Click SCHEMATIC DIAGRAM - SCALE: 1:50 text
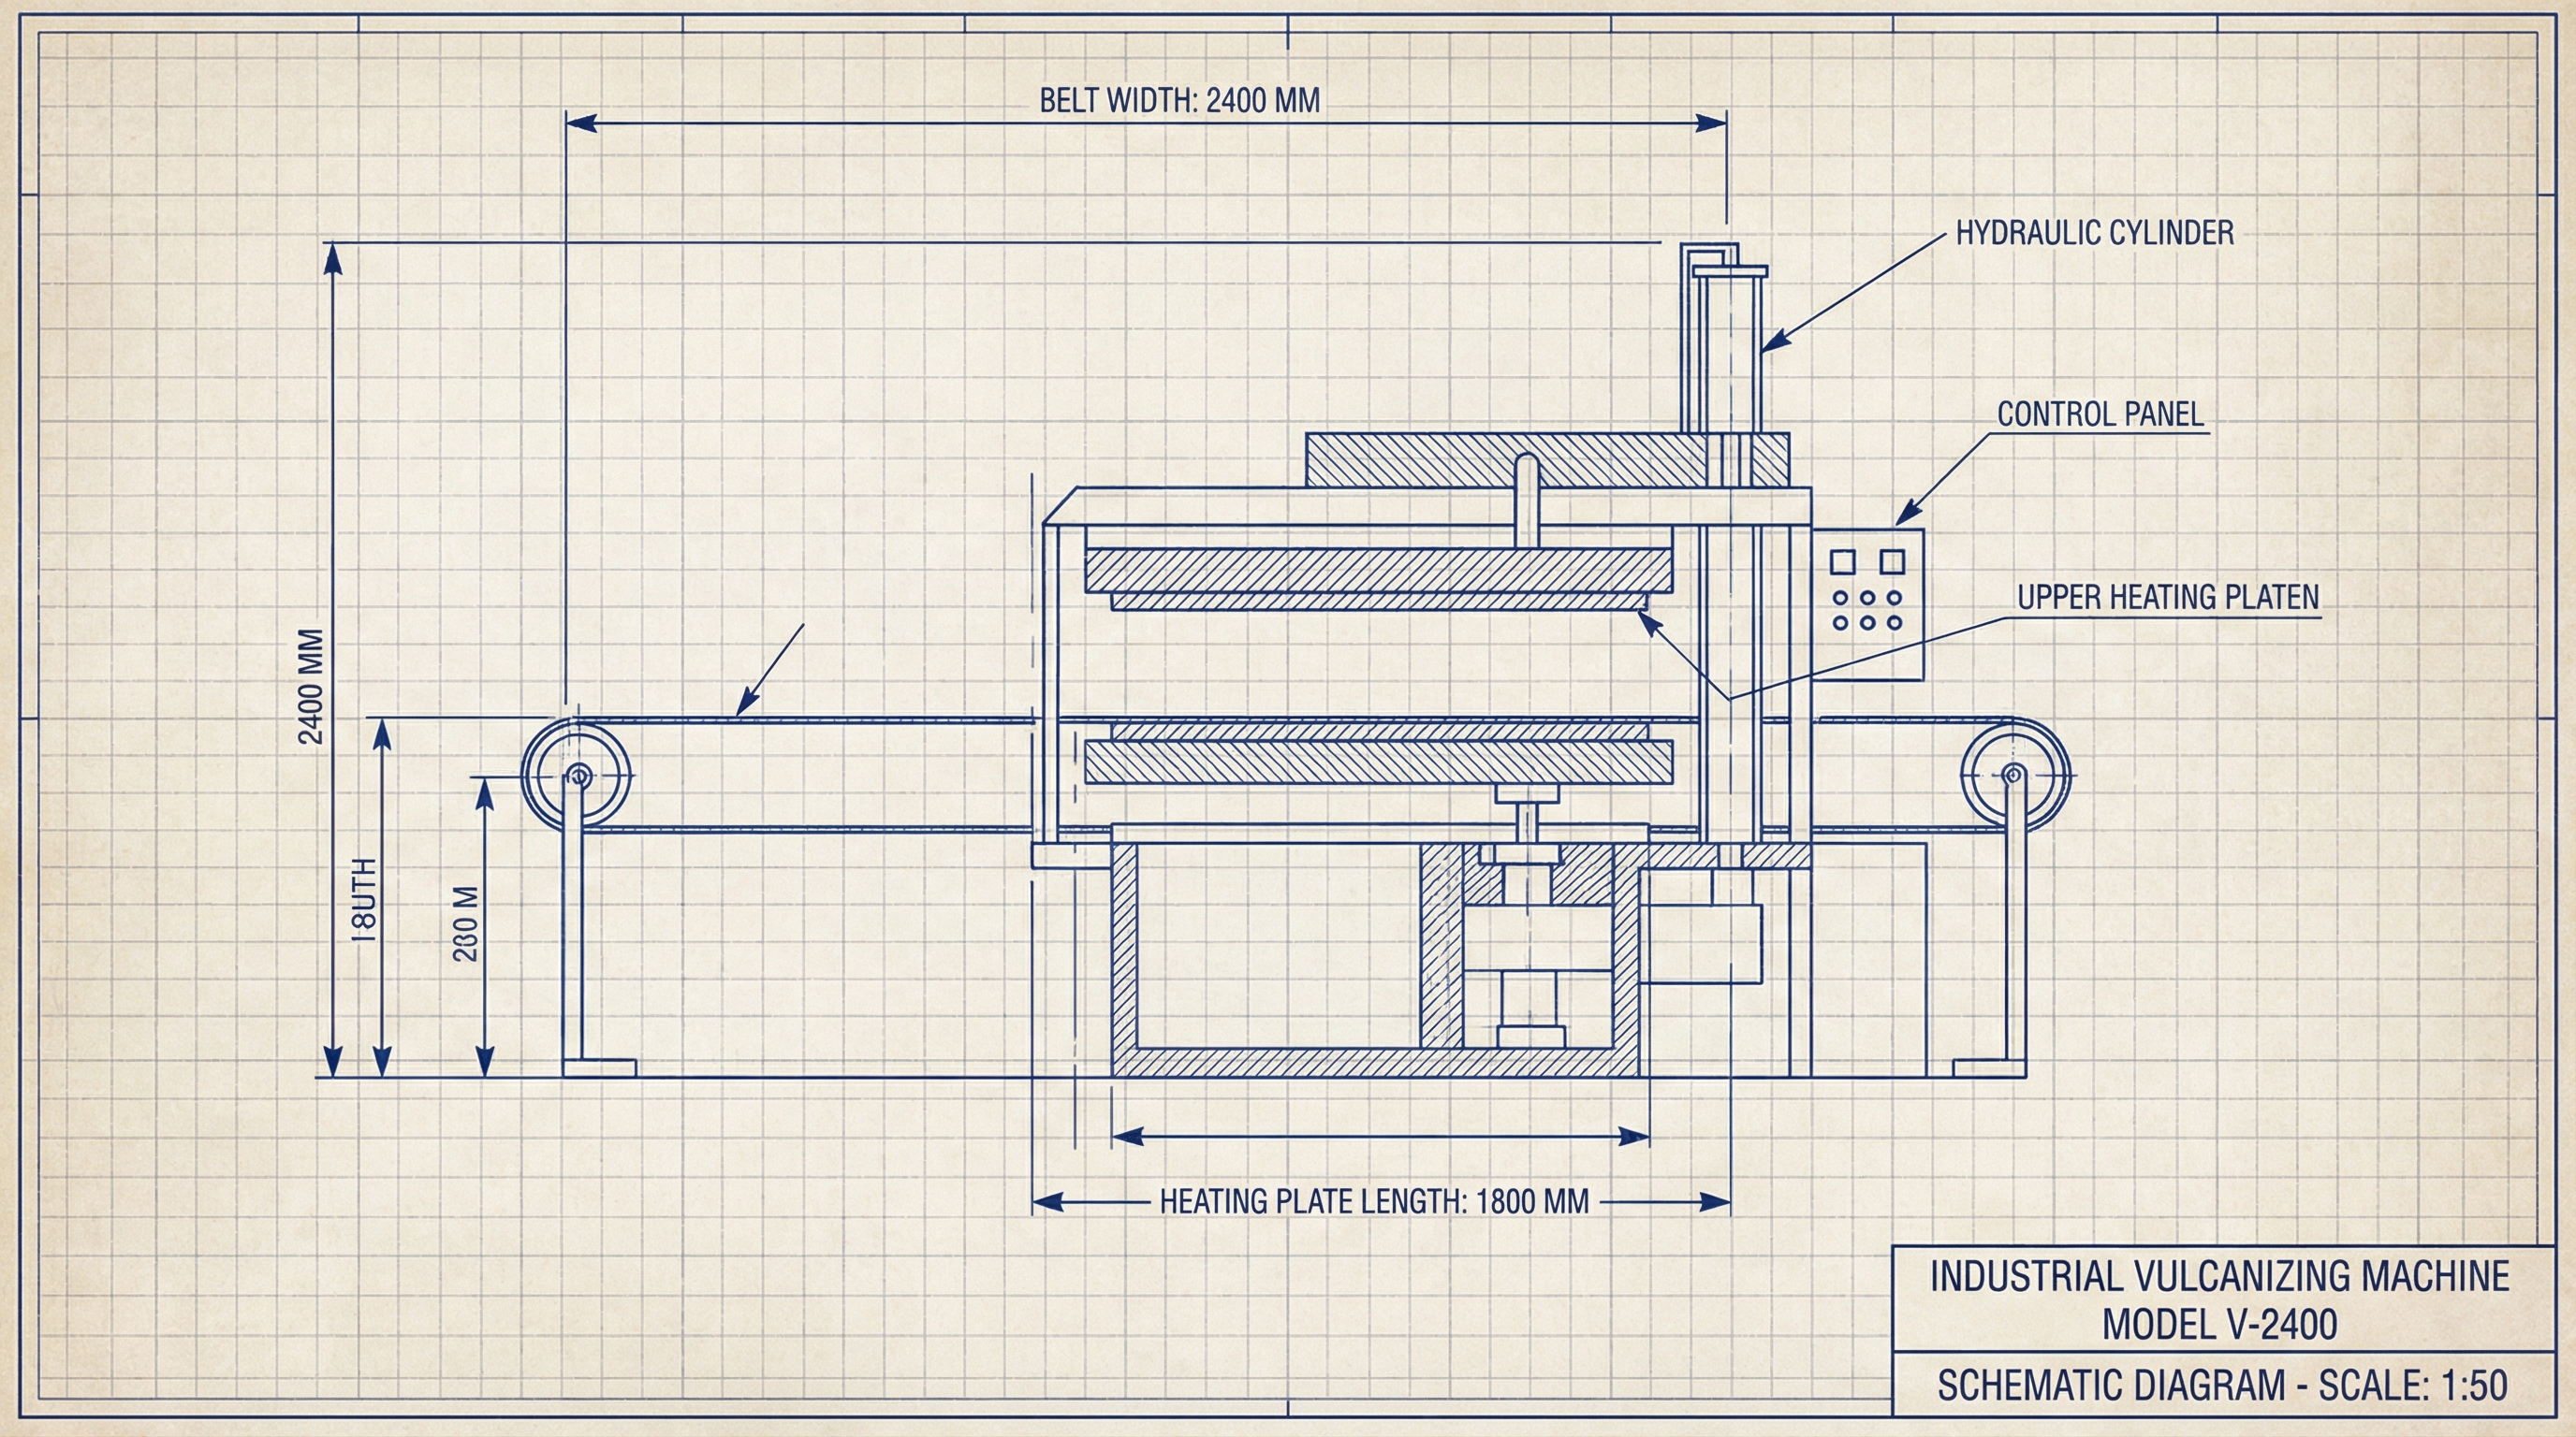This screenshot has height=1437, width=2576. click(2222, 1386)
